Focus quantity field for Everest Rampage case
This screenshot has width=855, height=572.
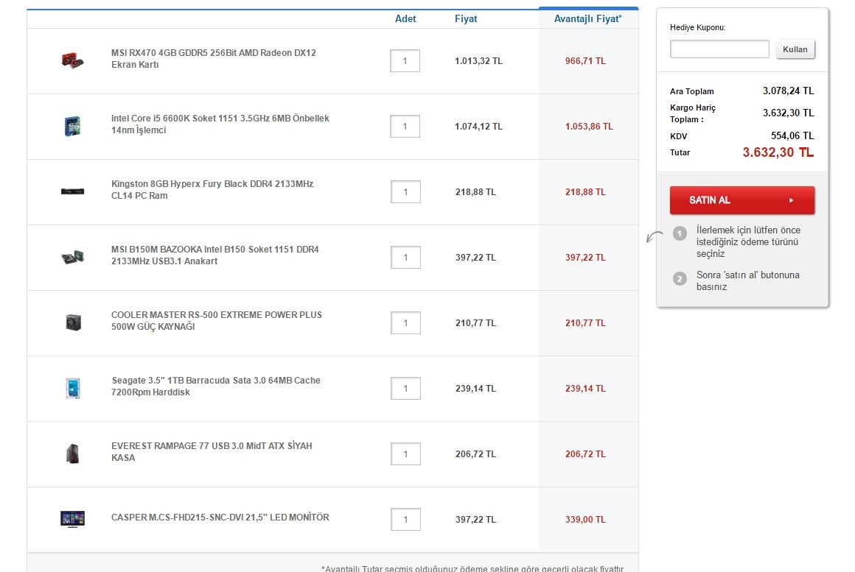point(405,453)
